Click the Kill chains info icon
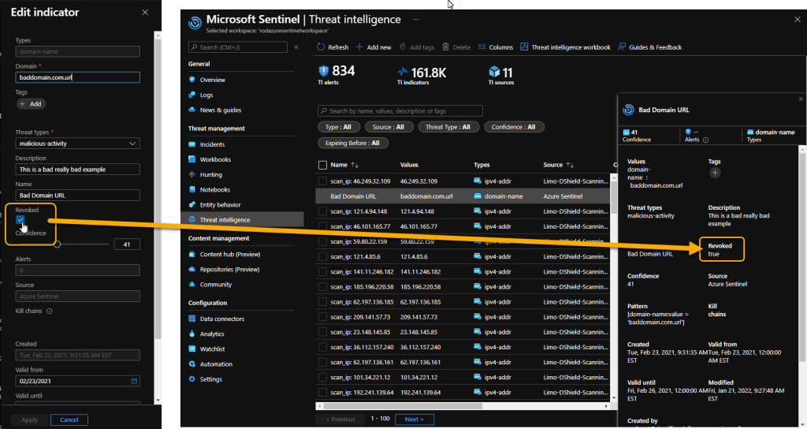Image resolution: width=807 pixels, height=429 pixels. 50,311
